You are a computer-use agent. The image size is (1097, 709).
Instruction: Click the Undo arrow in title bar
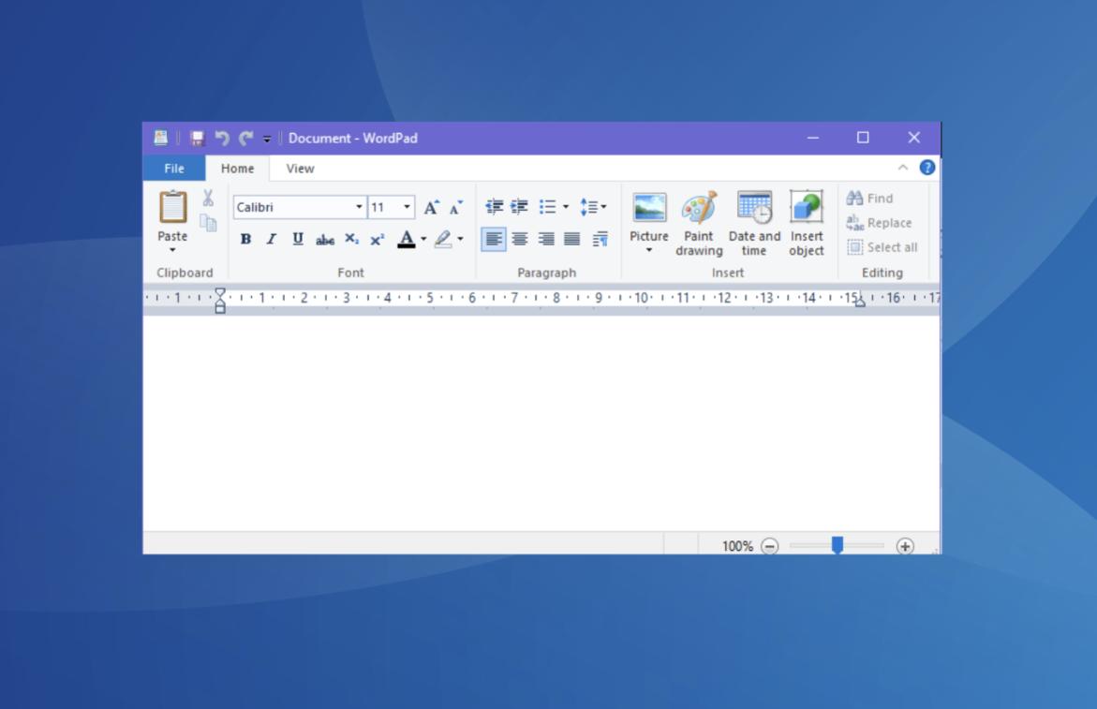coord(222,139)
